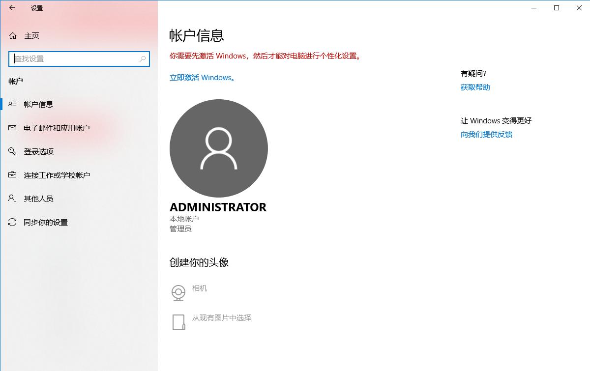This screenshot has width=590, height=371.
Task: Click the 主页 home icon
Action: click(x=12, y=35)
